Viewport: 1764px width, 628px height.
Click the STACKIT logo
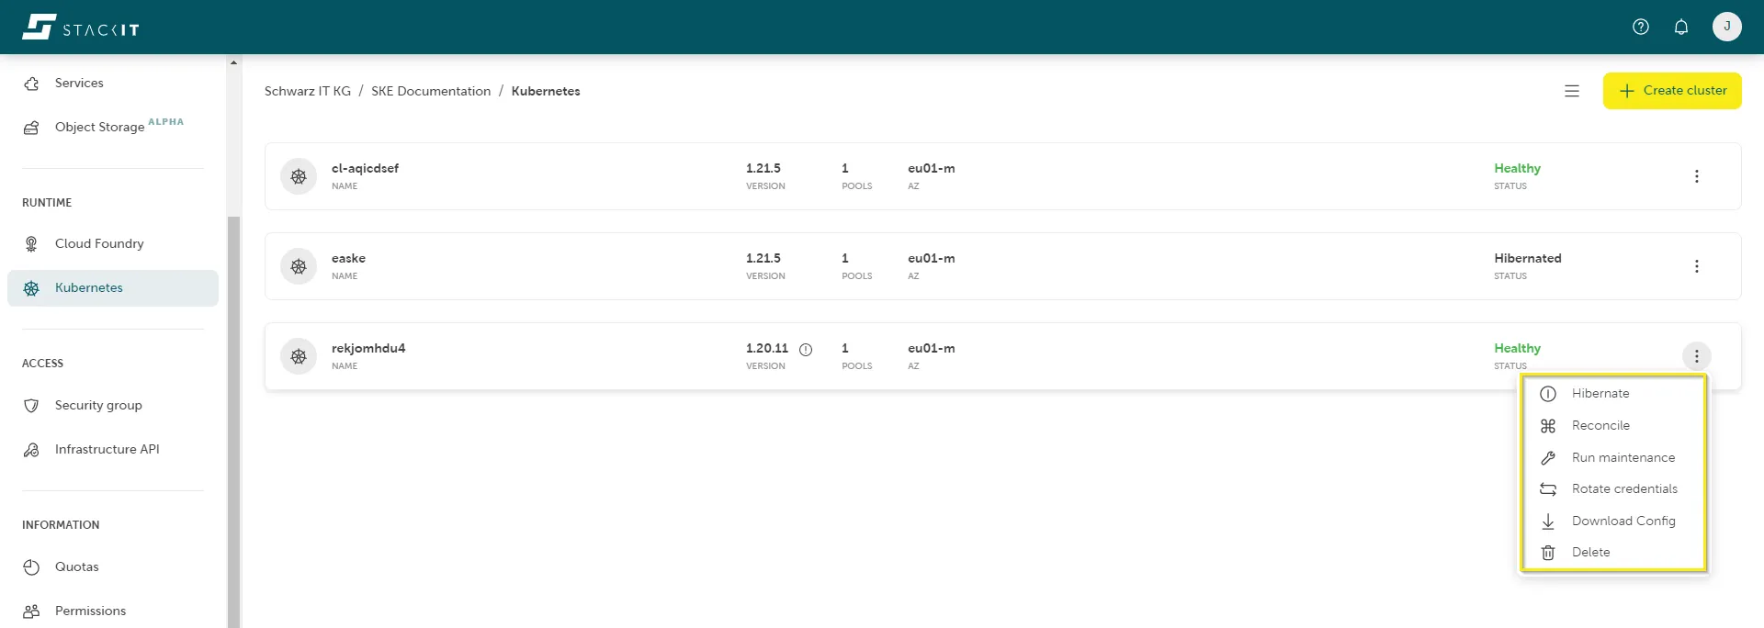(81, 28)
